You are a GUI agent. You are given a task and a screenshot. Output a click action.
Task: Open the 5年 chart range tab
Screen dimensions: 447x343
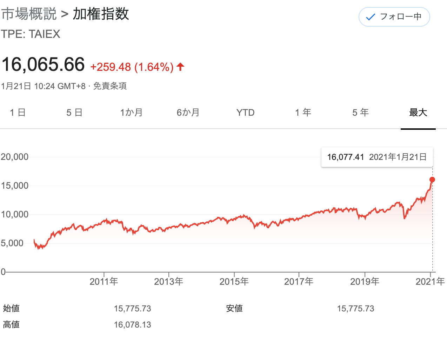point(360,113)
